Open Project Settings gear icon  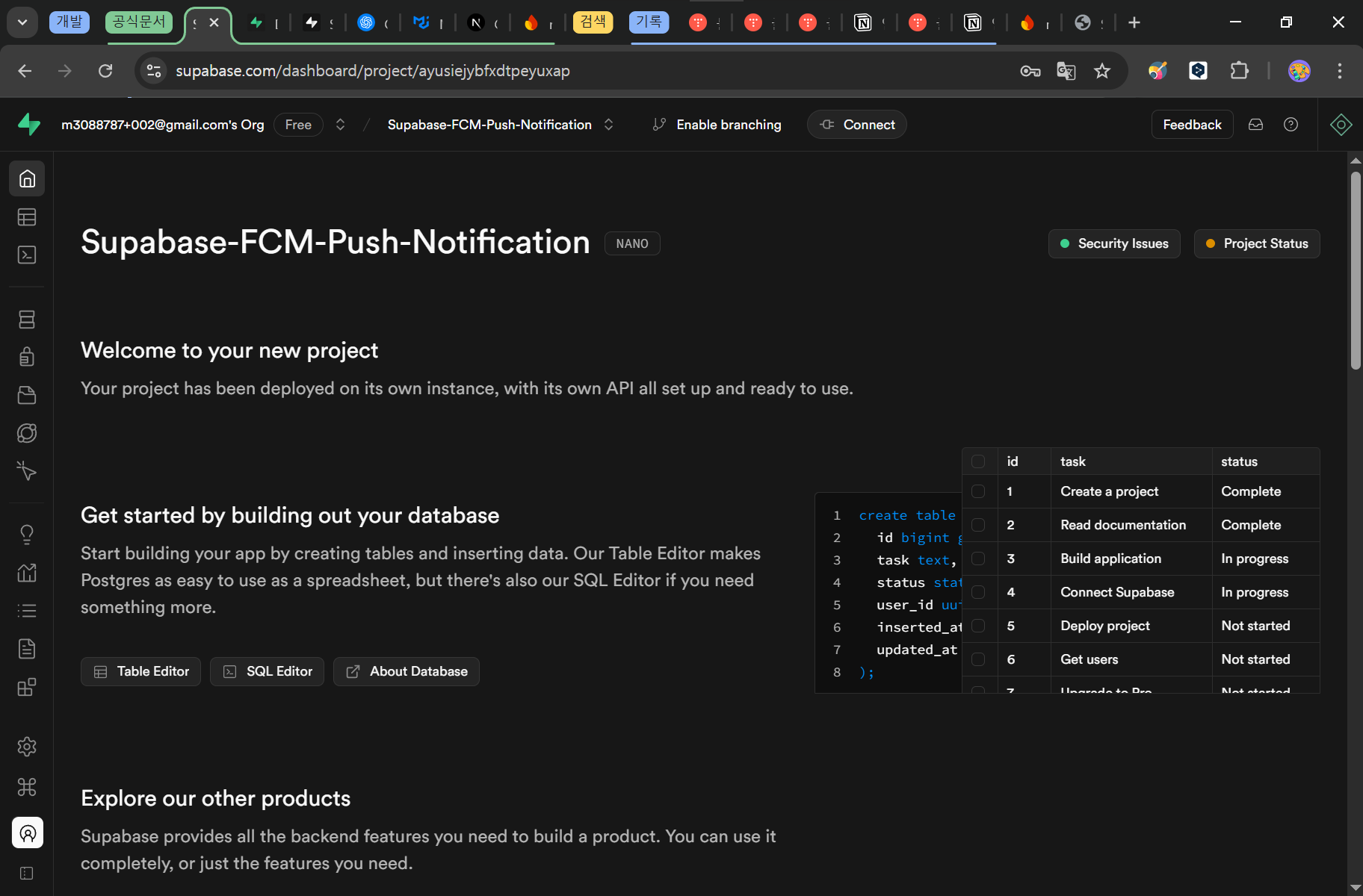click(x=27, y=747)
